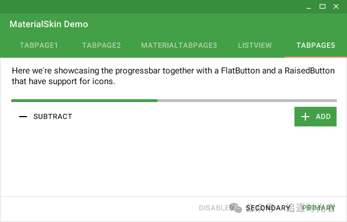Click the ADD raised button label

pyautogui.click(x=323, y=117)
